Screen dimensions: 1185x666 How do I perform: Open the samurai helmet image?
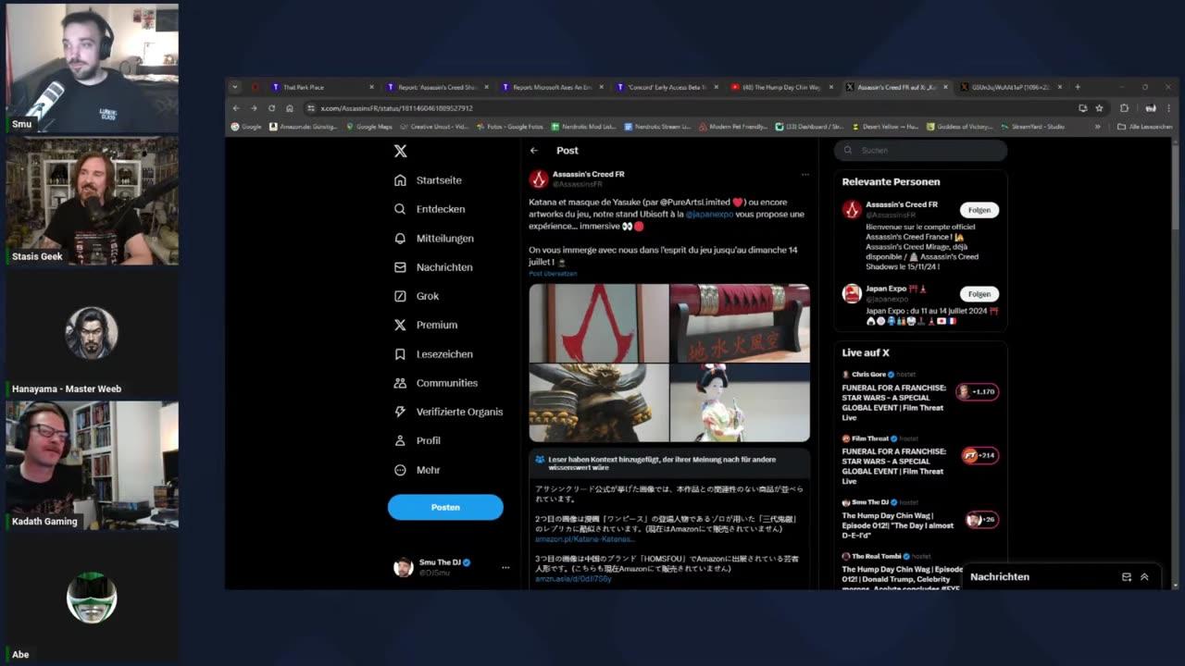598,402
